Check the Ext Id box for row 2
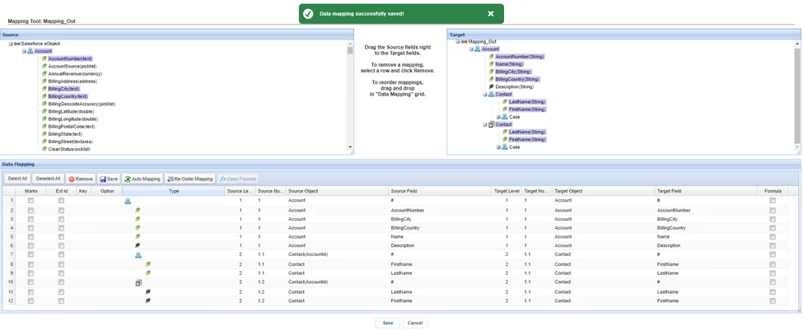This screenshot has height=335, width=803. point(61,211)
